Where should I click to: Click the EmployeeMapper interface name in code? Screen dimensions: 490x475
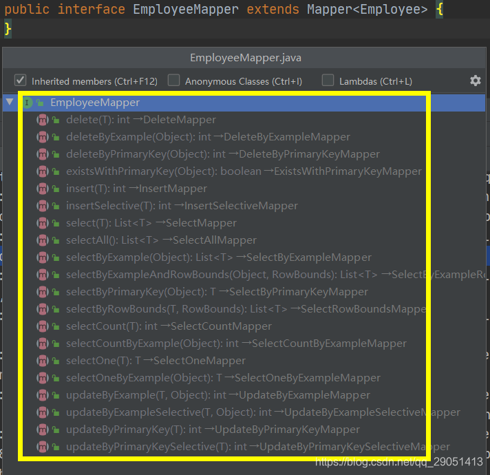click(x=186, y=9)
